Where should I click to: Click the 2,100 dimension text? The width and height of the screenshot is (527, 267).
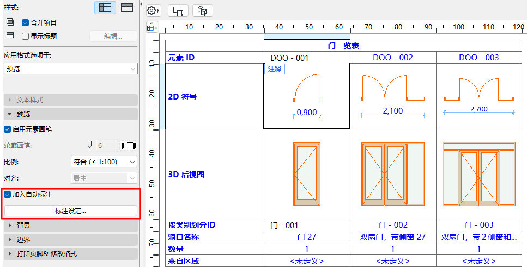pyautogui.click(x=393, y=111)
